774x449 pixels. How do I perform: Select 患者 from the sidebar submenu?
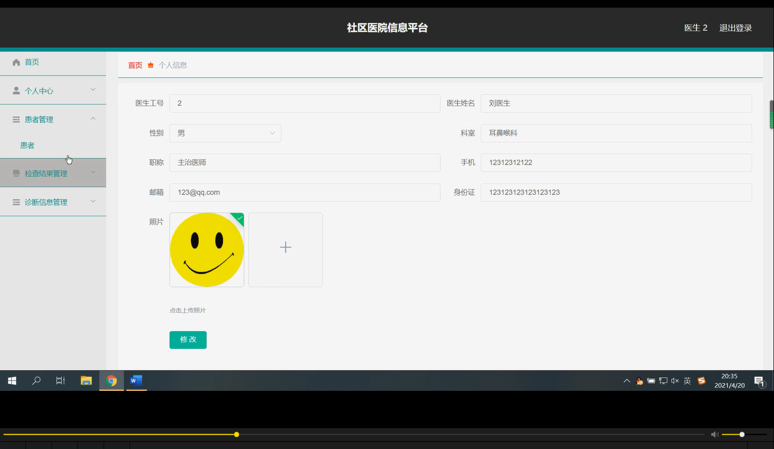pyautogui.click(x=28, y=145)
